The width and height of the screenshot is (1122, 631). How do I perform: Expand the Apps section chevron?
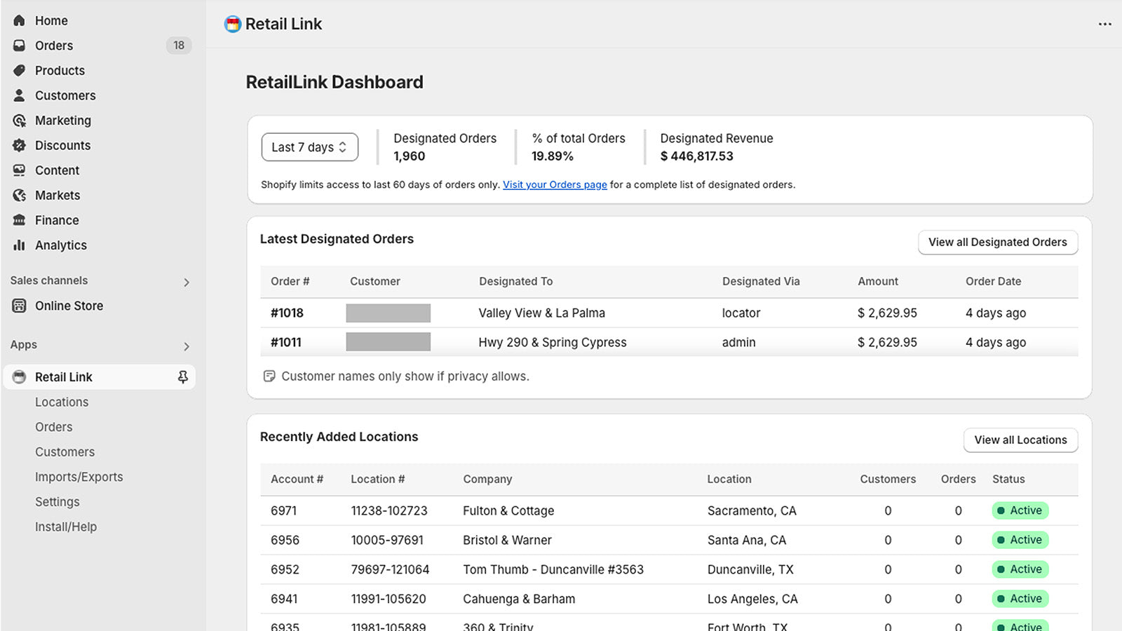[186, 346]
